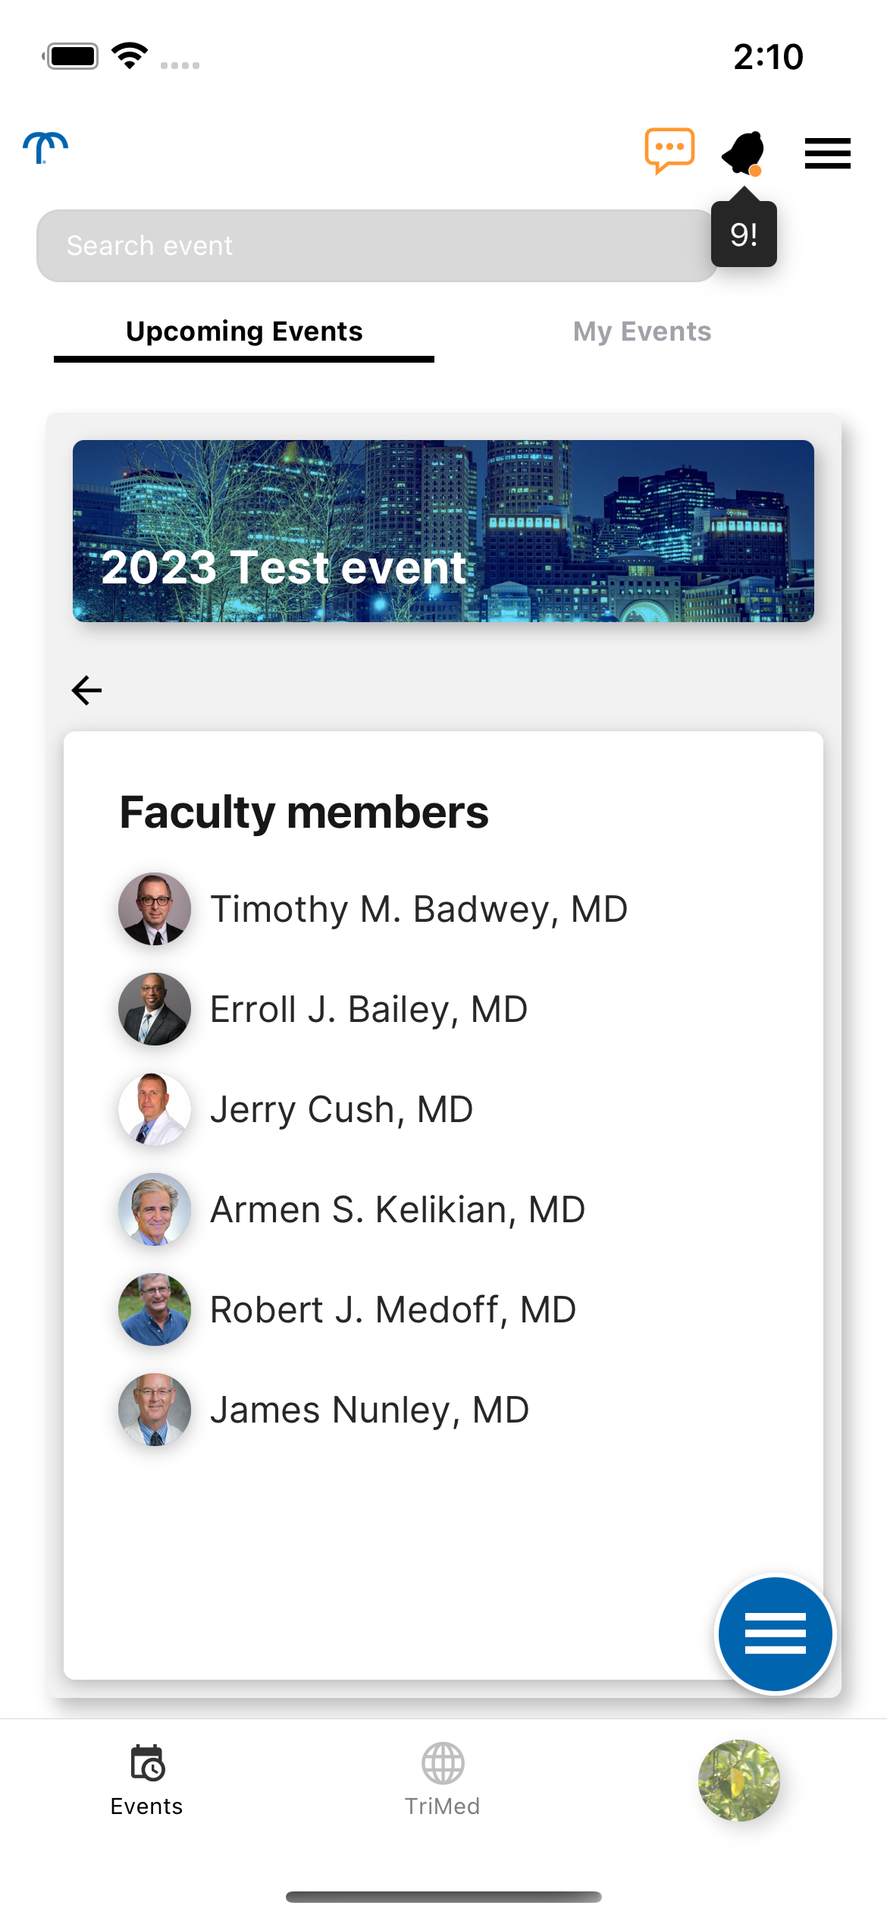Screen dimensions: 887x1921
Task: Tap James Nunley's profile photo
Action: [x=155, y=1410]
